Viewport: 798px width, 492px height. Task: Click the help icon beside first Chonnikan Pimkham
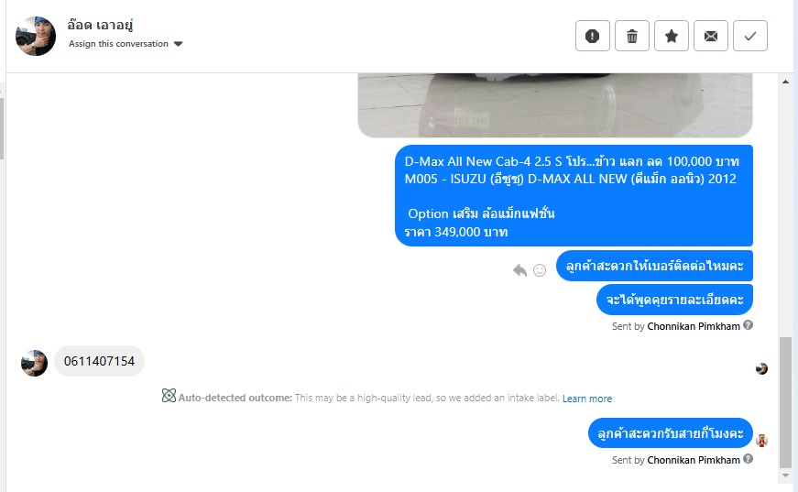(x=748, y=325)
